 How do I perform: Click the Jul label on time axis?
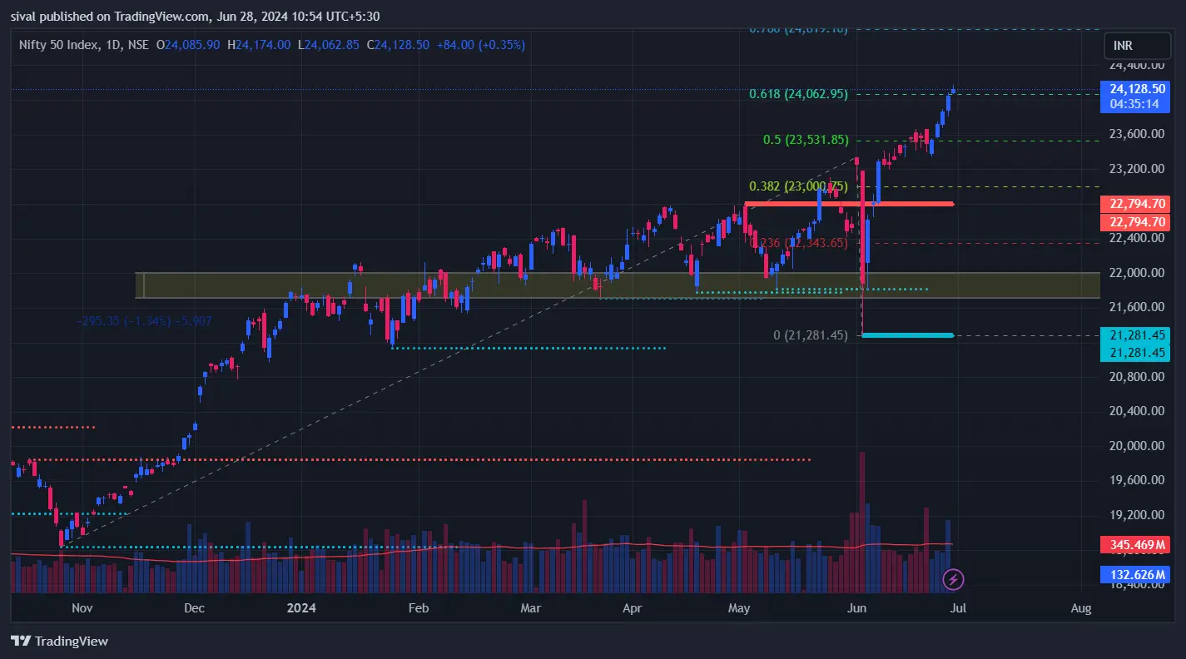[958, 608]
